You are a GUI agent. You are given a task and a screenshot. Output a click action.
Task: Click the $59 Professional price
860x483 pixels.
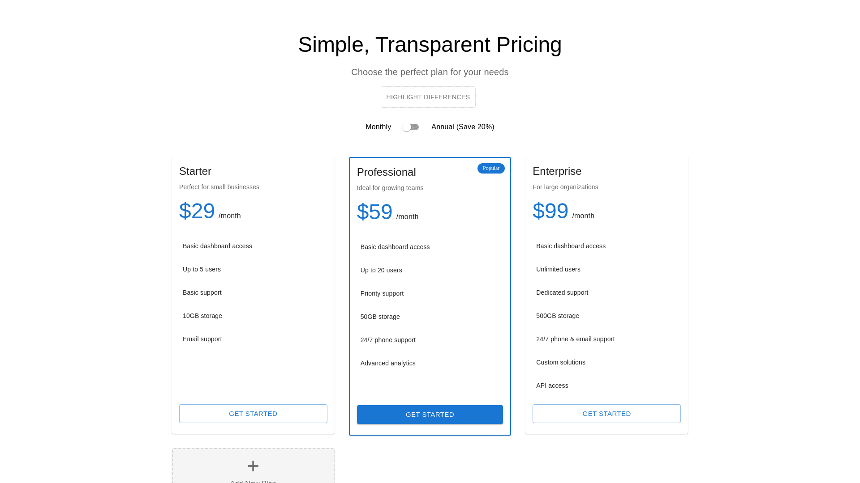pyautogui.click(x=375, y=212)
